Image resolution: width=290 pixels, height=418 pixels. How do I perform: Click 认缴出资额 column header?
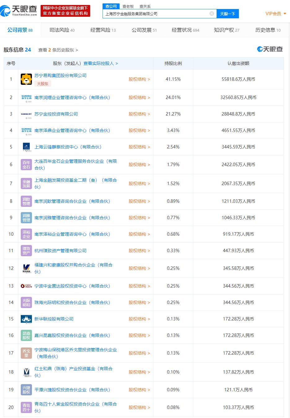[x=238, y=63]
